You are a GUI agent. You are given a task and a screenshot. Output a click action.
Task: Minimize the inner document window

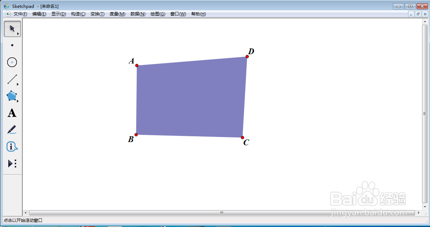(411, 14)
